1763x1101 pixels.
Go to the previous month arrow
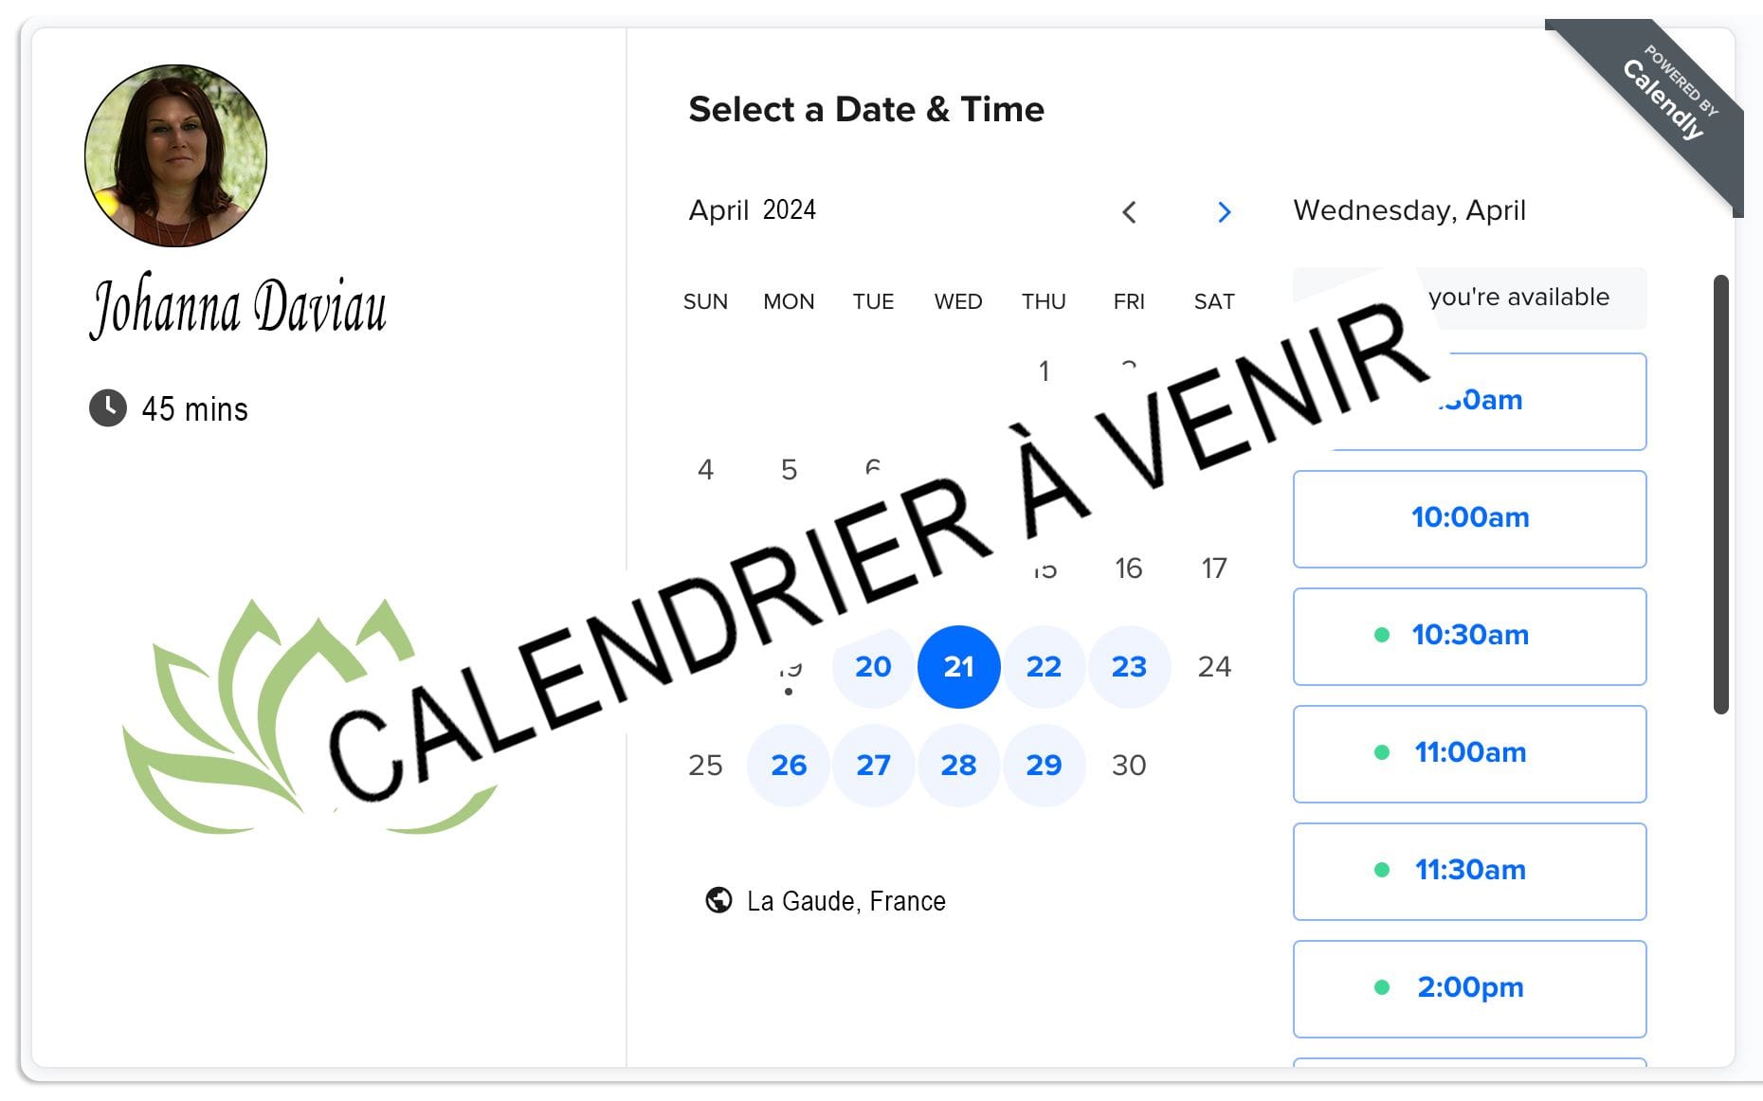pyautogui.click(x=1128, y=212)
